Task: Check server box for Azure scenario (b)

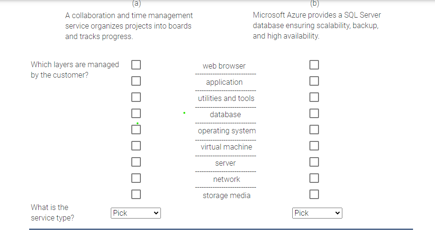Action: pos(314,162)
